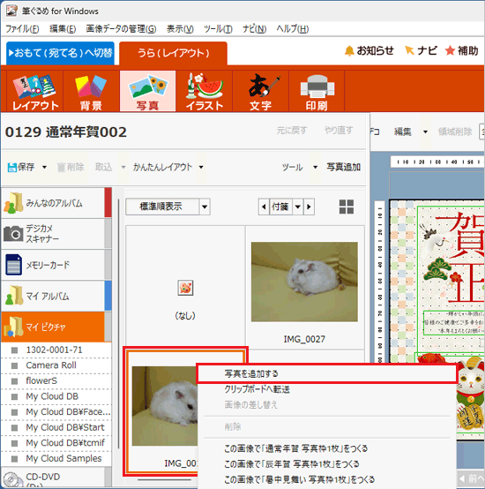Open My Cloud Samples folder

pos(56,458)
